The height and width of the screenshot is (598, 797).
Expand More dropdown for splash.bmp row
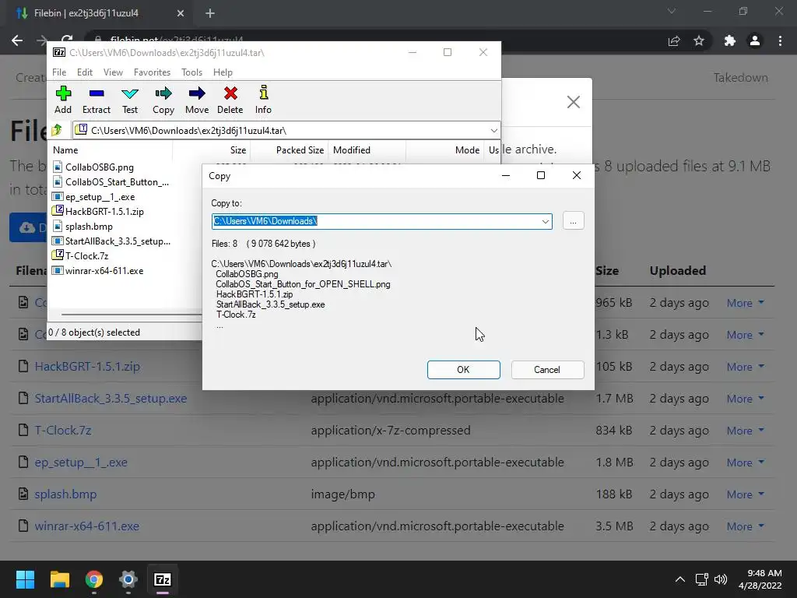click(745, 494)
